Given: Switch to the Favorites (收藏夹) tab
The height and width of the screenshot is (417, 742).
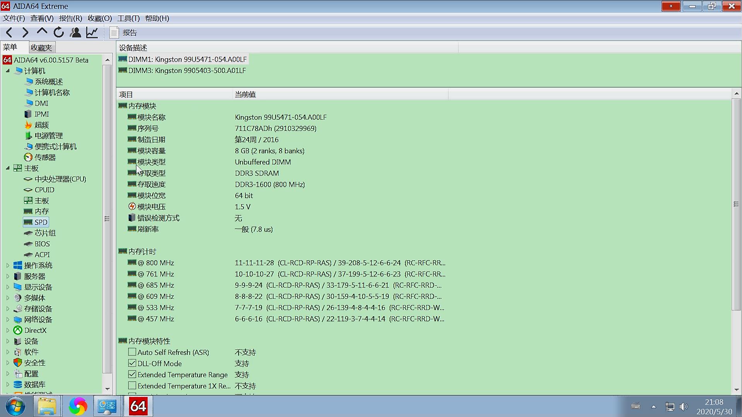Looking at the screenshot, I should (x=41, y=47).
